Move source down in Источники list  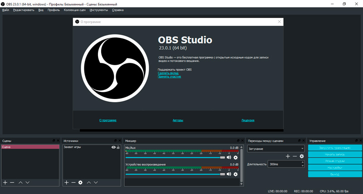[x=96, y=182]
